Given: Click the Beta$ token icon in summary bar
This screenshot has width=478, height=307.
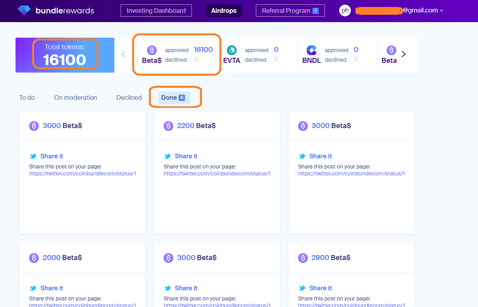Looking at the screenshot, I should 152,50.
